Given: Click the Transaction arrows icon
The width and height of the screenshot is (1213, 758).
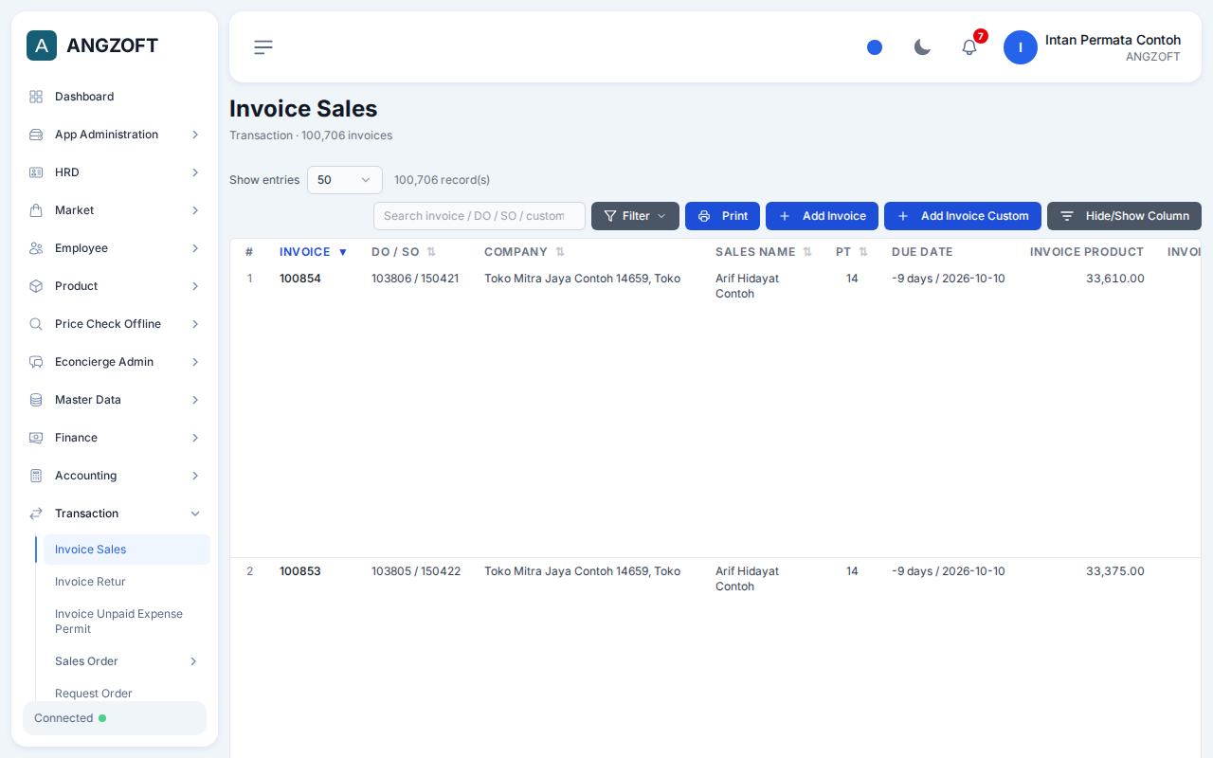Looking at the screenshot, I should click(36, 514).
